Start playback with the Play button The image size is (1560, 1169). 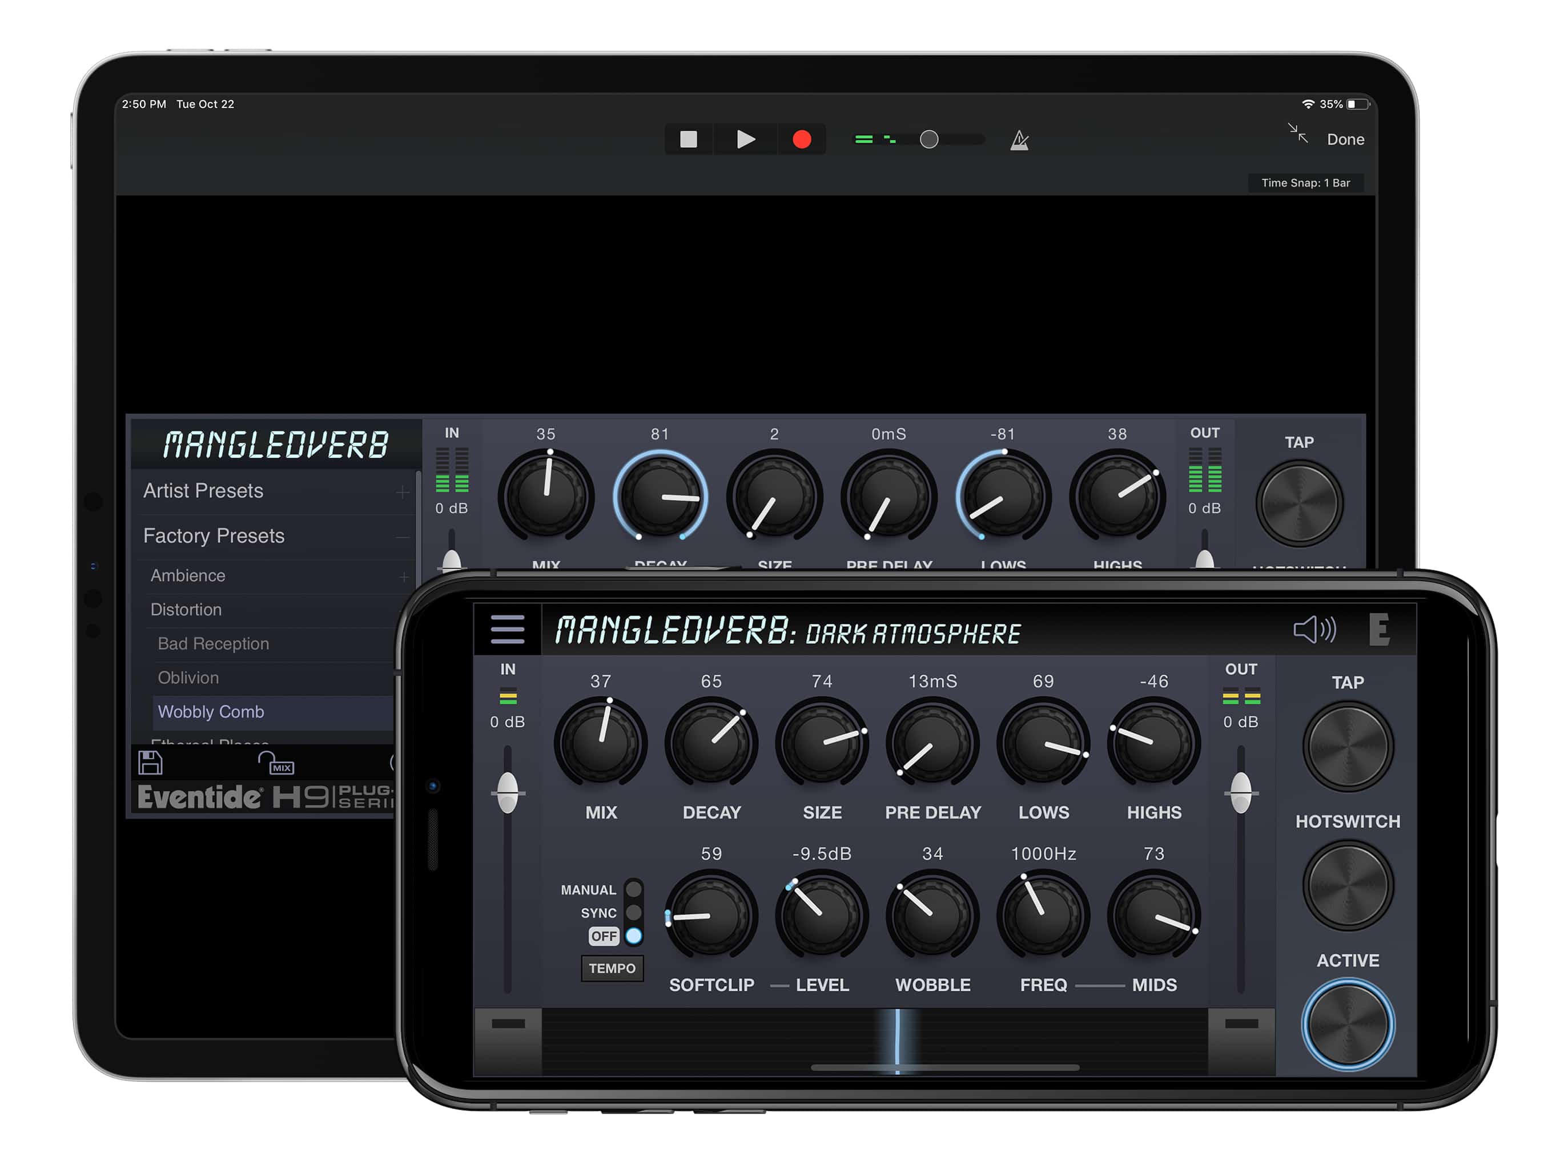pyautogui.click(x=745, y=140)
